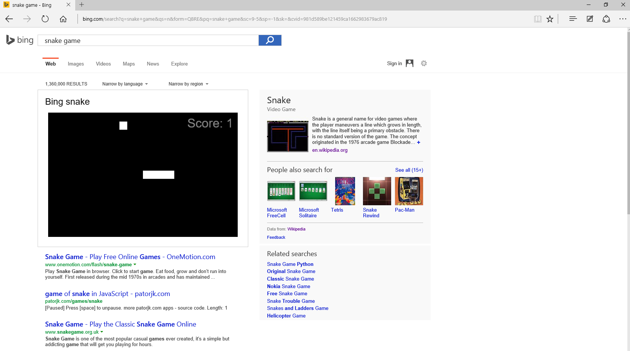Open game of snake in JavaScript result
The height and width of the screenshot is (351, 630).
[108, 294]
